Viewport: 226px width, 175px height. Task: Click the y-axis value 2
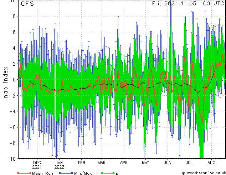click(14, 64)
